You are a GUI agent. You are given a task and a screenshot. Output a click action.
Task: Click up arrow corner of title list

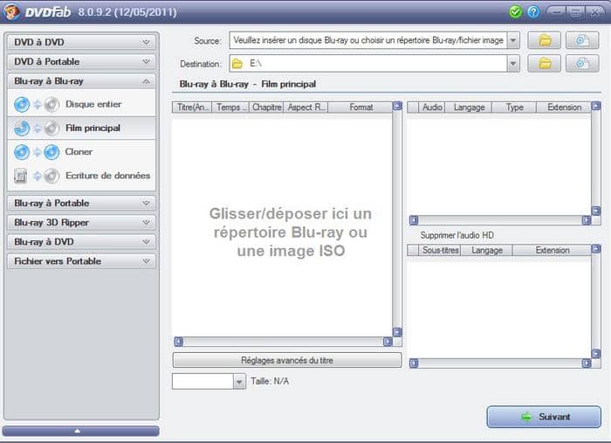click(397, 106)
